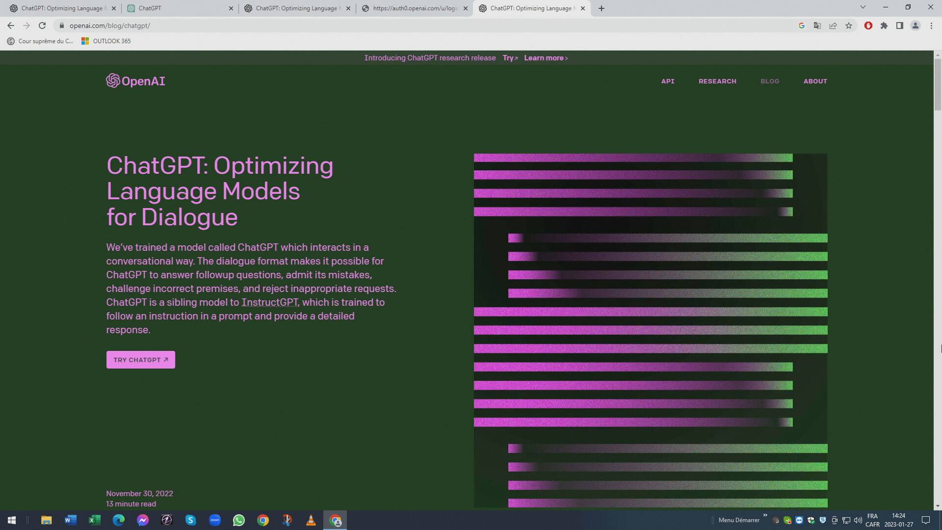Expand the tab search chevron
The width and height of the screenshot is (942, 530).
tap(863, 7)
